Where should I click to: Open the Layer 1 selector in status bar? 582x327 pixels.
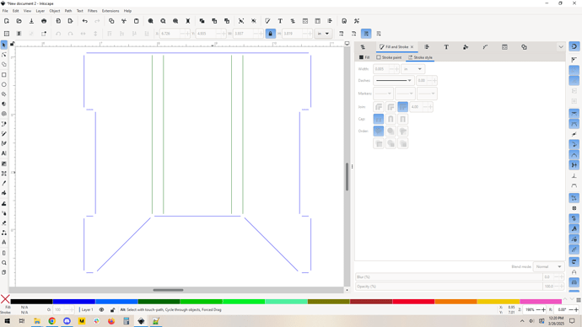pos(87,309)
